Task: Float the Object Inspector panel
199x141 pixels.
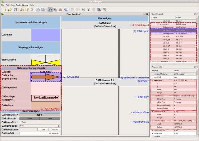Action: pyautogui.click(x=195, y=14)
